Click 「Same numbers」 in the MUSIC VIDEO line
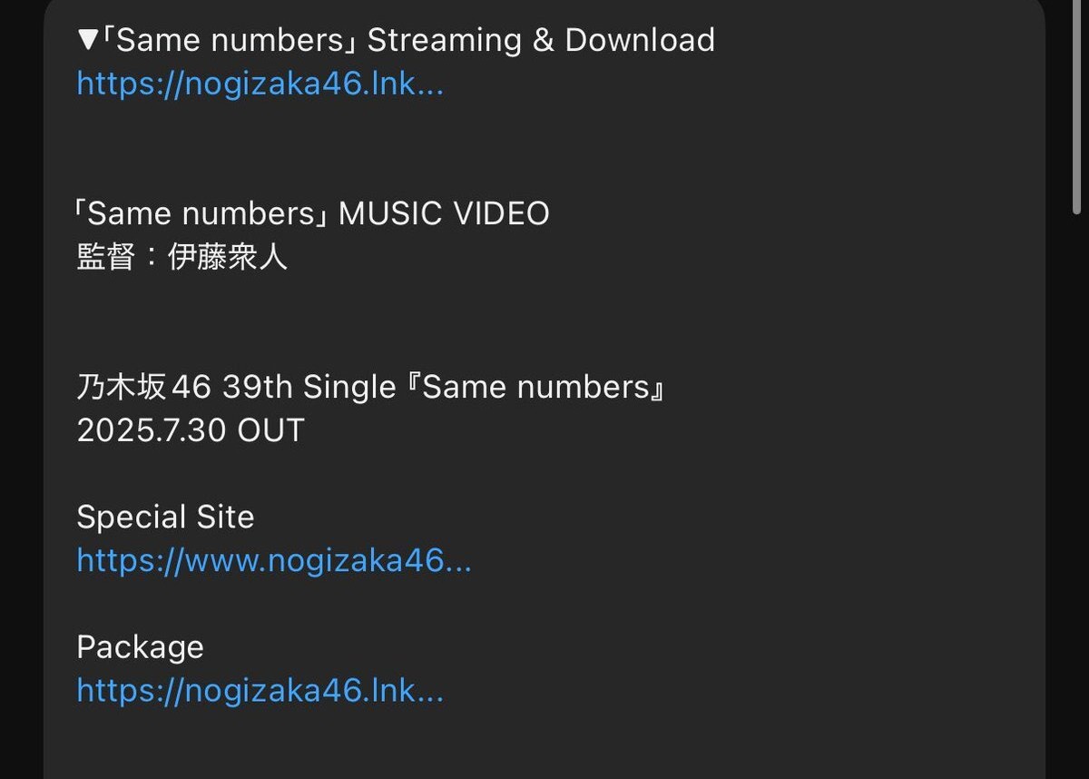1089x779 pixels. (x=203, y=213)
